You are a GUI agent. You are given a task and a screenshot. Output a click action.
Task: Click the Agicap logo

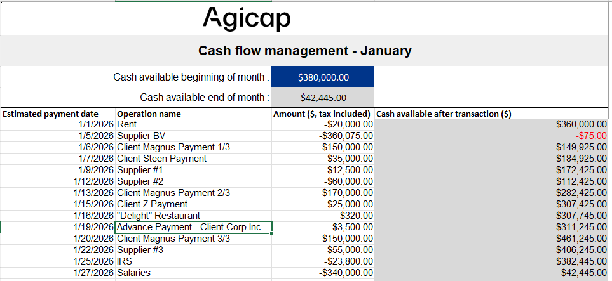(247, 18)
